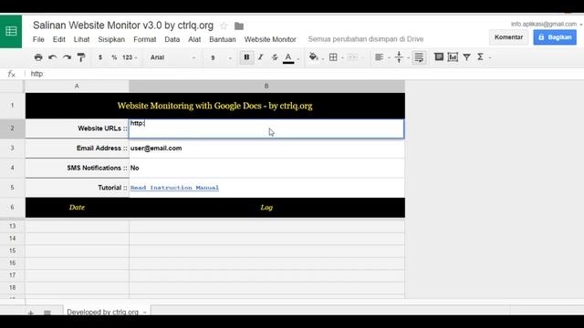Select column B header

tap(266, 86)
